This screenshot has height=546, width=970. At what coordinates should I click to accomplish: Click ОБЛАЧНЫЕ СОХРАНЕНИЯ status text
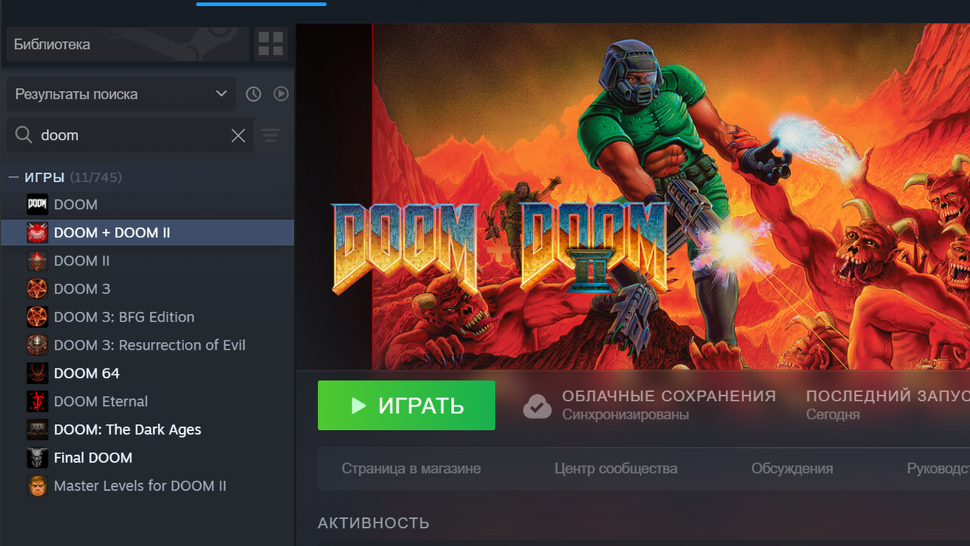click(669, 396)
